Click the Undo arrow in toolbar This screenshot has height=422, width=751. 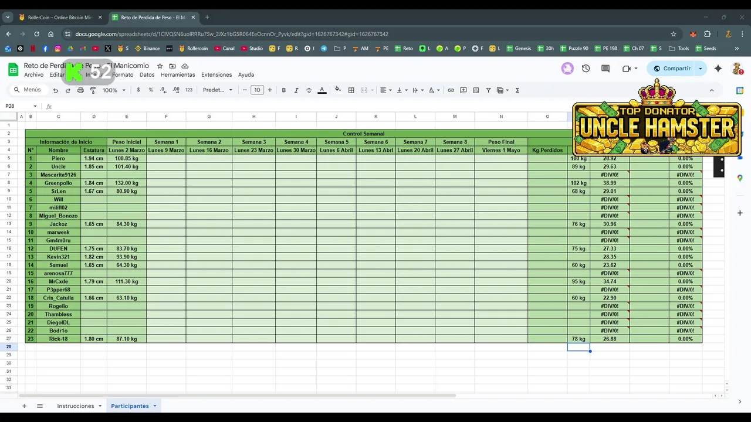point(55,90)
